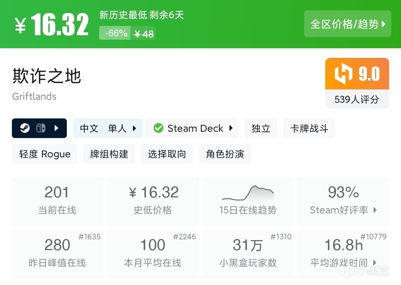Image resolution: width=401 pixels, height=285 pixels.
Task: Click the green Steam Deck verified checkmark
Action: point(159,128)
